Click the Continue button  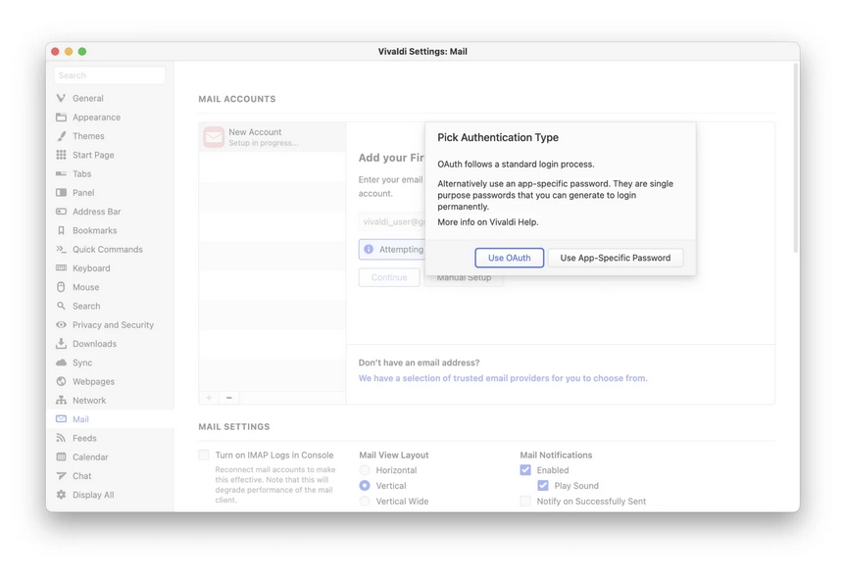coord(389,277)
